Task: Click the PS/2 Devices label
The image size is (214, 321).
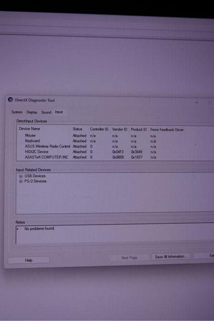Action: [35, 181]
